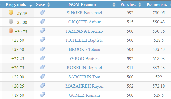Click male symbol in SABOURIN Tom row

click(42, 76)
